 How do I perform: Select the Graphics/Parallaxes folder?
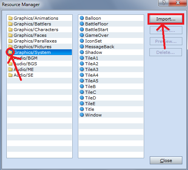(x=39, y=41)
